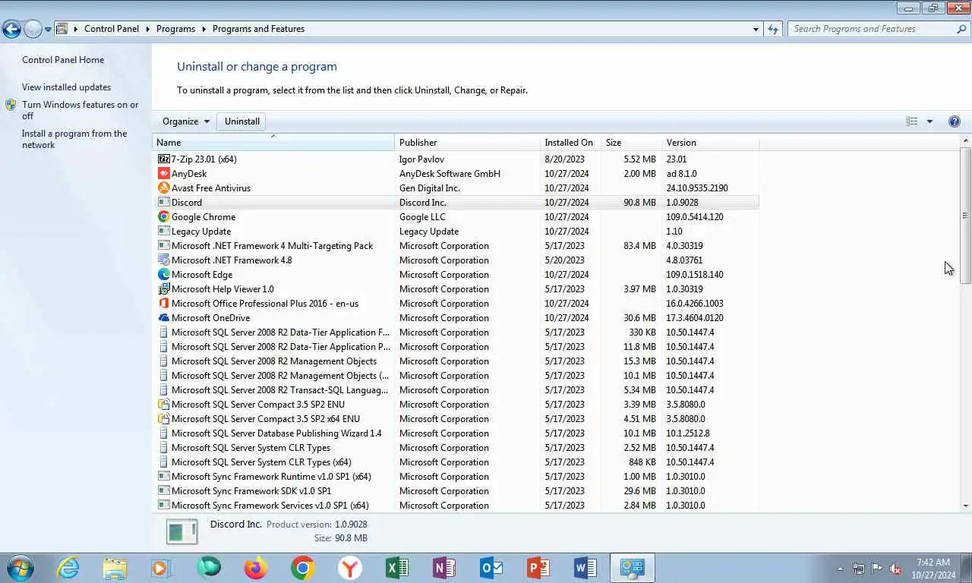Click the Change your view icon button
The height and width of the screenshot is (583, 972).
(912, 121)
